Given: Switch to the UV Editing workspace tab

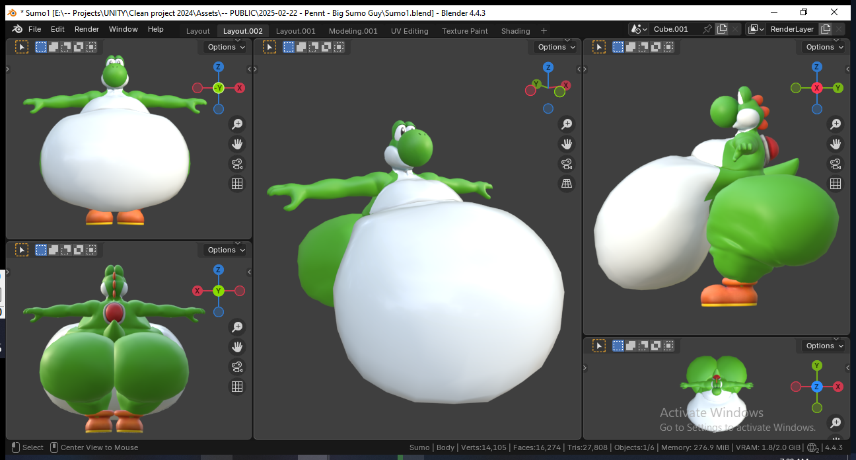Looking at the screenshot, I should (410, 31).
